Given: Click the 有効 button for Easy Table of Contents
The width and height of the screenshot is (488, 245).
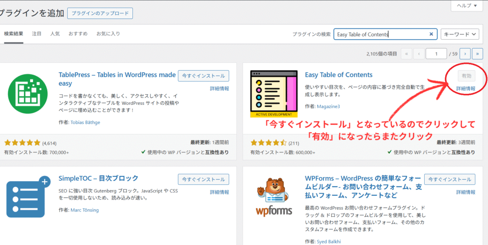Looking at the screenshot, I should (x=467, y=76).
